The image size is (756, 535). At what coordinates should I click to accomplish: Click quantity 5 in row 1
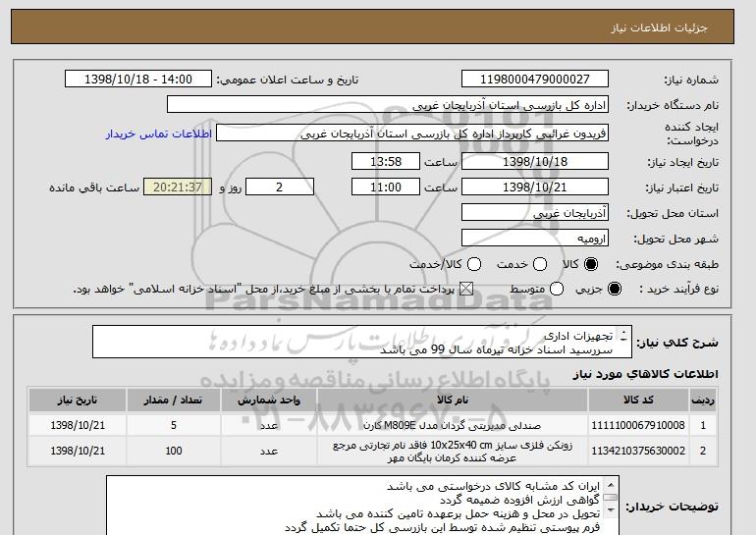[x=174, y=425]
